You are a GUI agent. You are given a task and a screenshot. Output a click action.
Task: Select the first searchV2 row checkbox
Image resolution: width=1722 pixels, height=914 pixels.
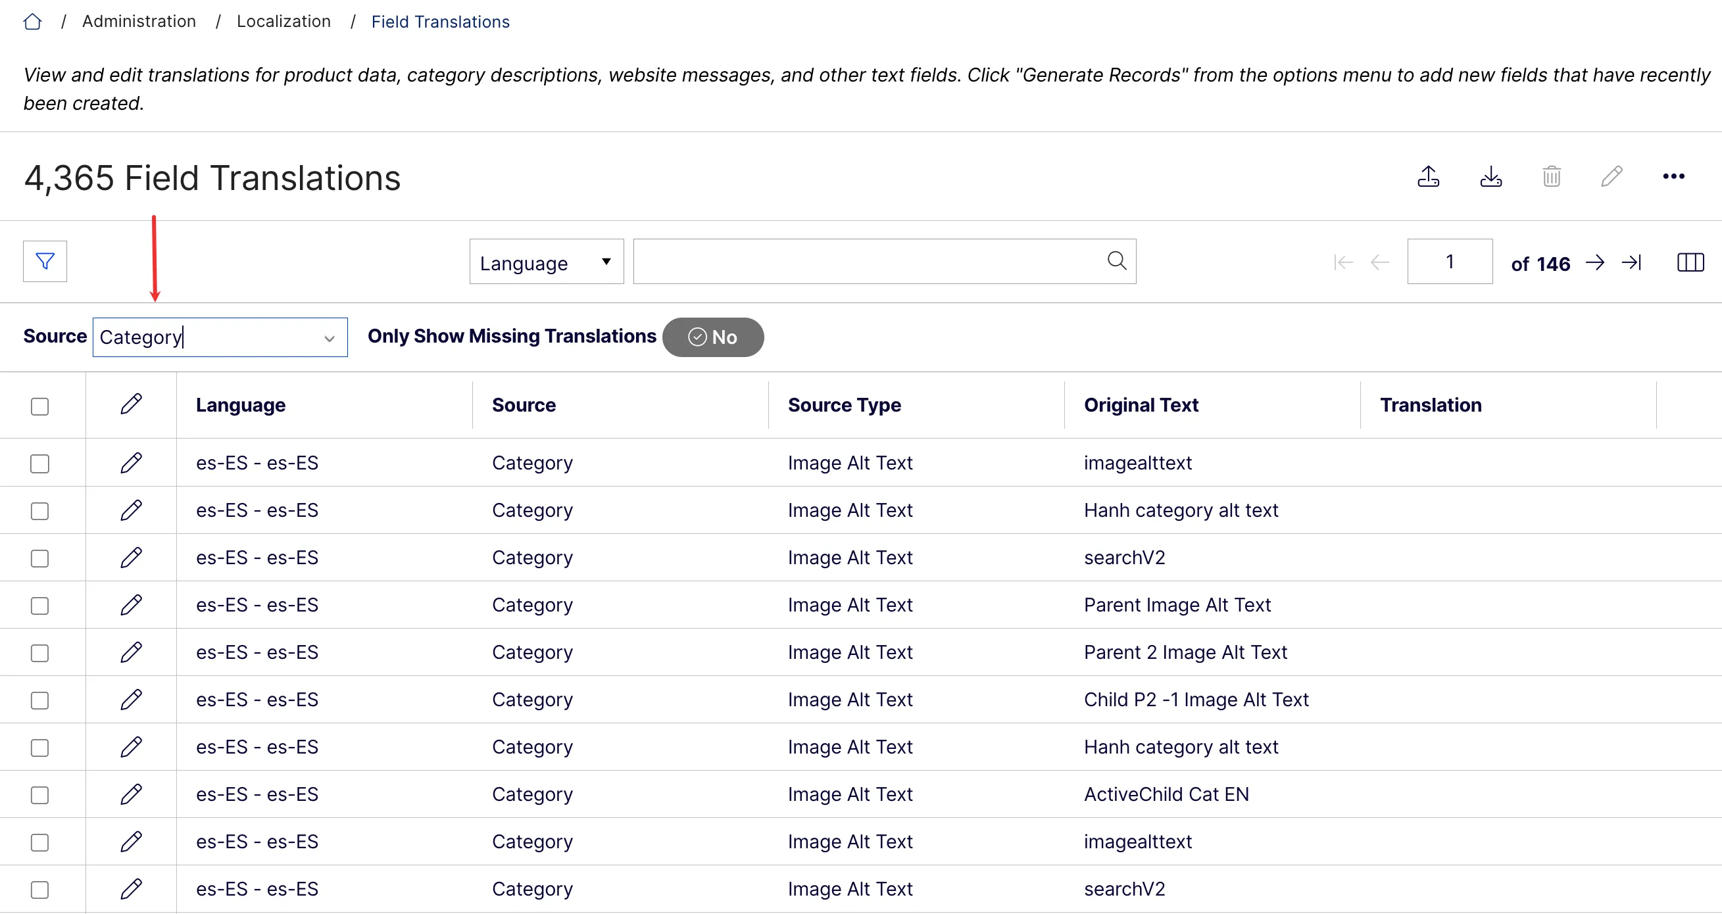point(40,558)
